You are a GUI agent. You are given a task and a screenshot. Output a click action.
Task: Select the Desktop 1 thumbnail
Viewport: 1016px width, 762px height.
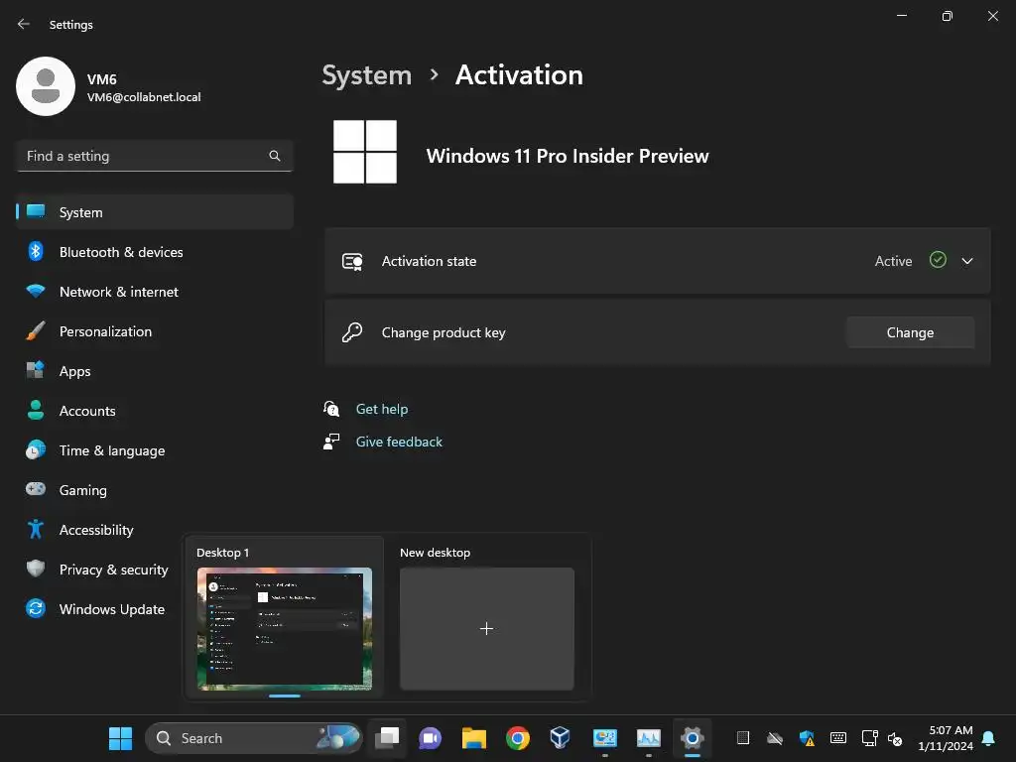click(285, 628)
